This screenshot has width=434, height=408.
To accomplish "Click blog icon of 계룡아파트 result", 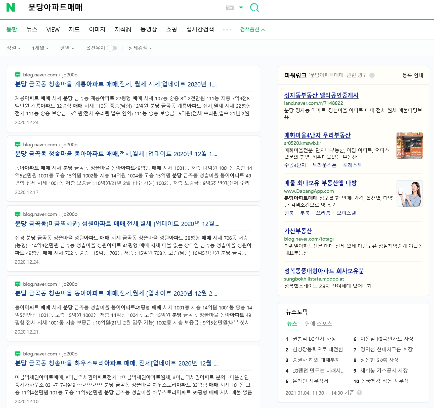I will [x=18, y=75].
